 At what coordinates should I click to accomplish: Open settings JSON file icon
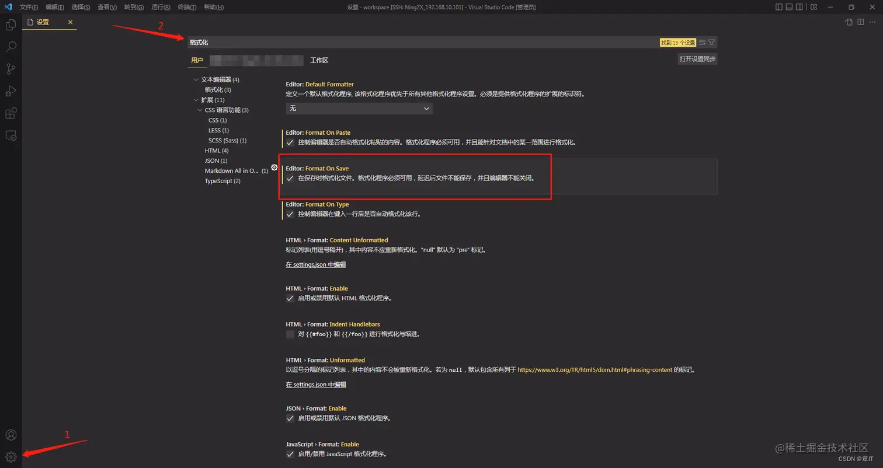pos(849,22)
